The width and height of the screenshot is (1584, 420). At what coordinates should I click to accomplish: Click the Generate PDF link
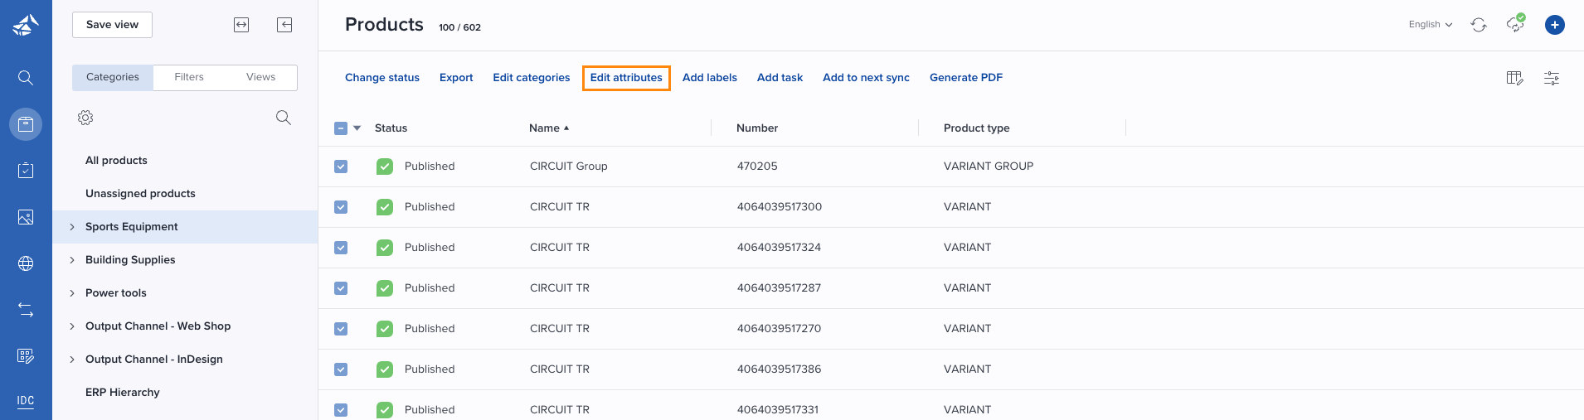point(966,78)
